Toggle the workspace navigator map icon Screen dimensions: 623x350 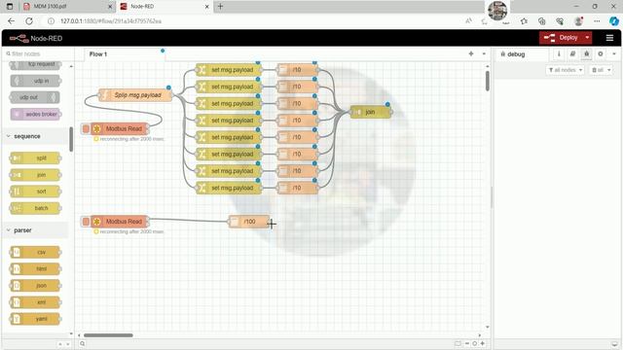458,343
